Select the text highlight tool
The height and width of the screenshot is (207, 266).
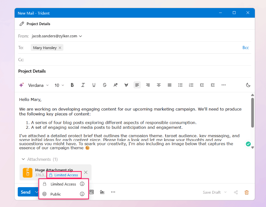(126, 85)
